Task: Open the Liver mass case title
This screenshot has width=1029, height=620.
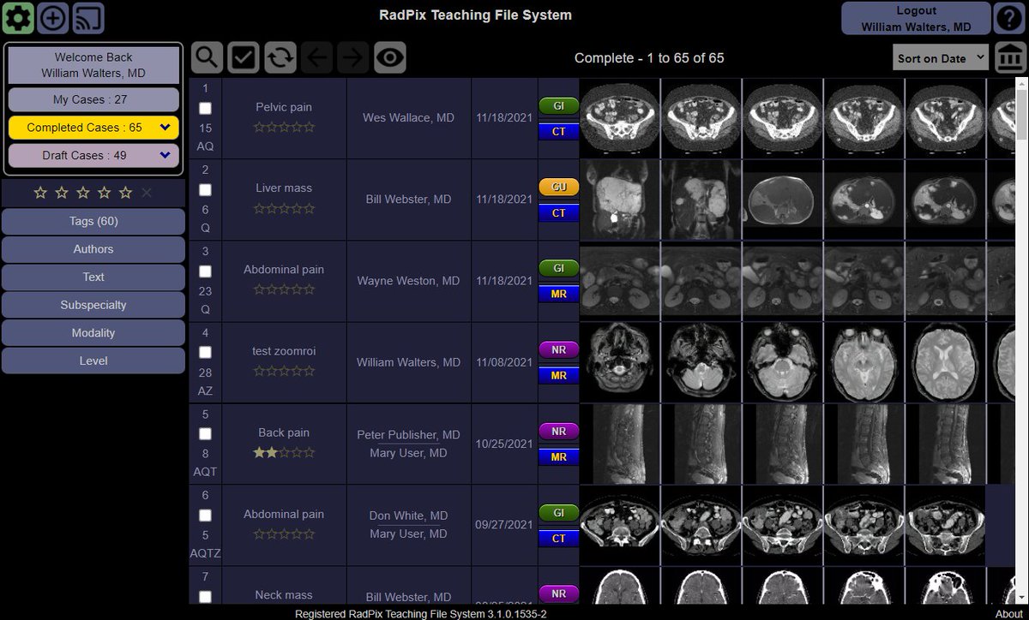Action: (284, 188)
